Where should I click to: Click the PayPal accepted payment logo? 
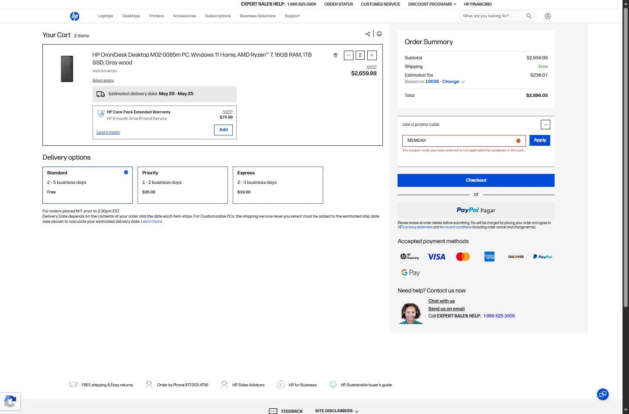[542, 257]
